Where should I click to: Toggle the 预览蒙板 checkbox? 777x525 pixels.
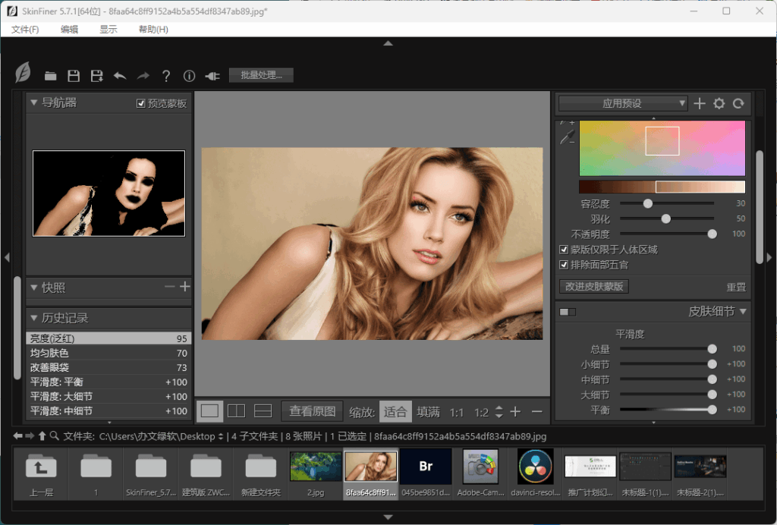pos(141,103)
